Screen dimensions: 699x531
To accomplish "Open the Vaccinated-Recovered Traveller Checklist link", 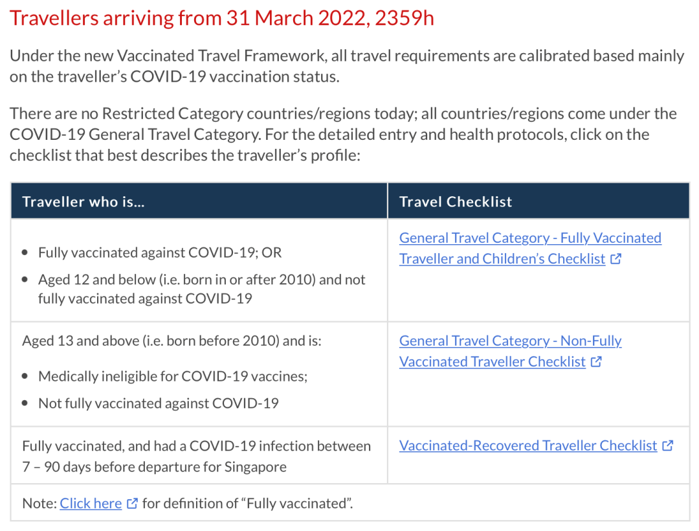I will (x=527, y=446).
